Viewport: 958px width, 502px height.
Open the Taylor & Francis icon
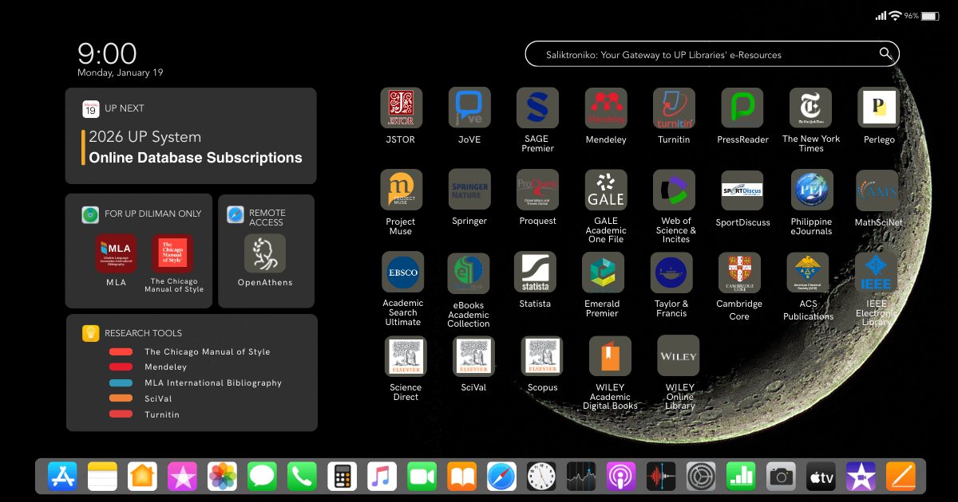pos(671,273)
